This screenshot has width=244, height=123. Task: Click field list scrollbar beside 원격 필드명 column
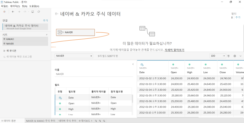(x=133, y=99)
